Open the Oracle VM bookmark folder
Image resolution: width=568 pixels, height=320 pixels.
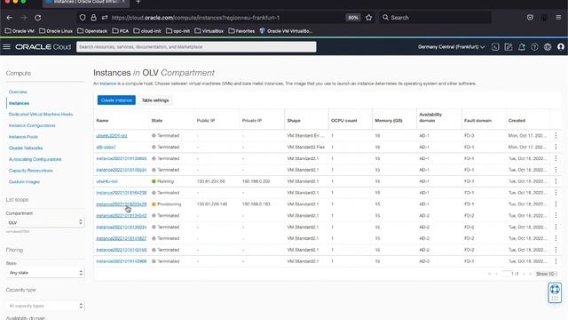coord(20,31)
